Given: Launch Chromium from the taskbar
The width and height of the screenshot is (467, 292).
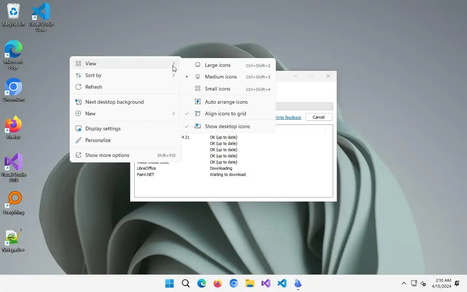Looking at the screenshot, I should click(234, 284).
